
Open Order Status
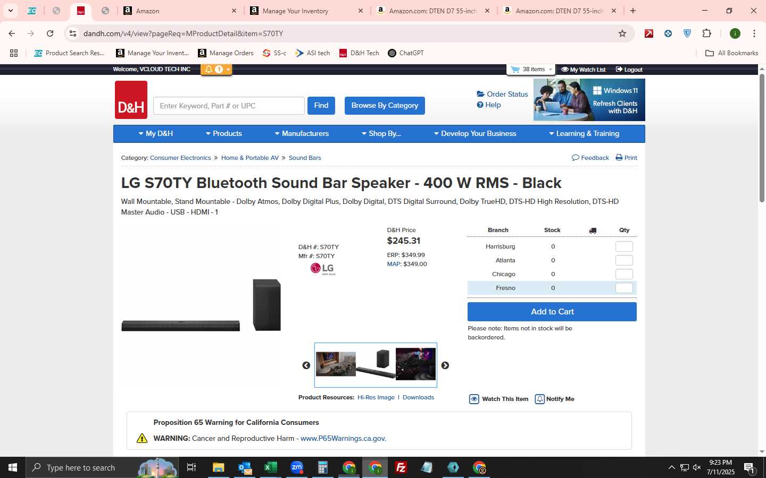[502, 94]
